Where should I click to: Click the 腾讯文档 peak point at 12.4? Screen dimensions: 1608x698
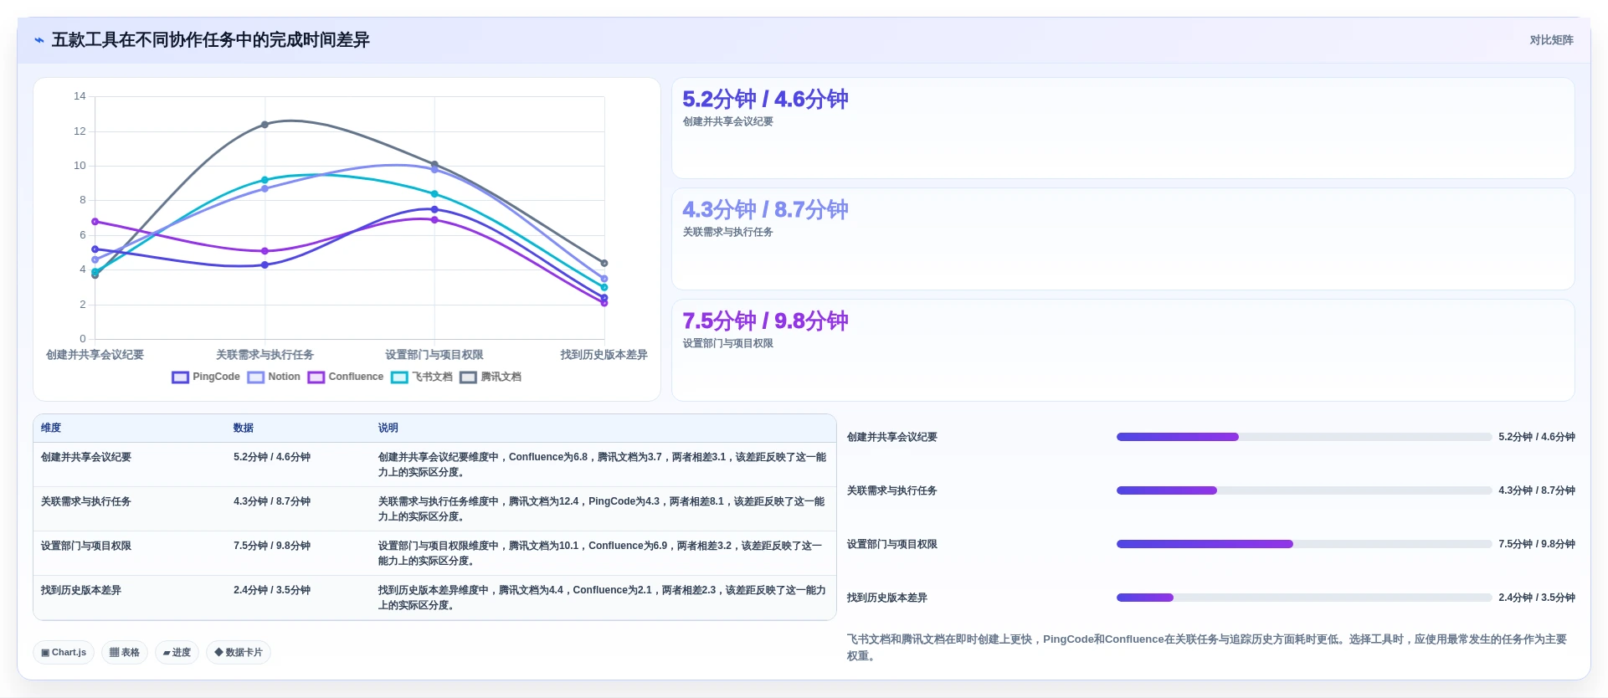click(265, 125)
